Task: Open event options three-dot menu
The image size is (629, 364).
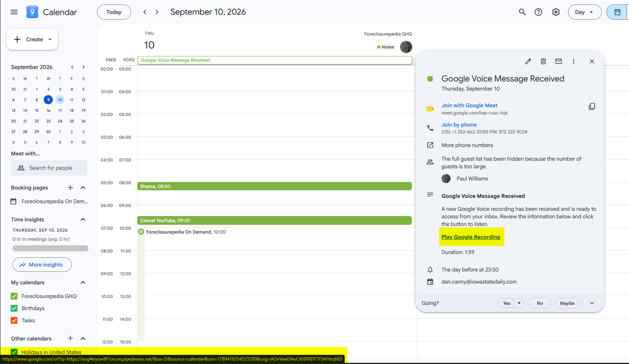Action: [x=574, y=61]
